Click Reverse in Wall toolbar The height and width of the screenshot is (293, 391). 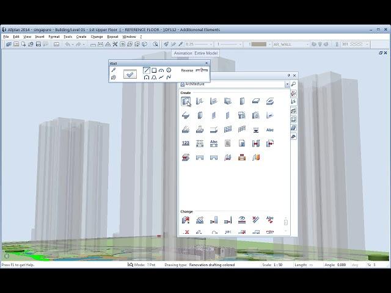(187, 71)
